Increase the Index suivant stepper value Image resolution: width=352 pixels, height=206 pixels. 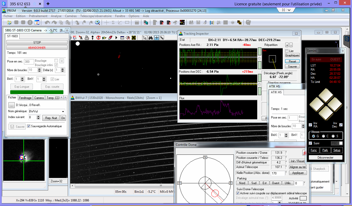click(x=38, y=116)
